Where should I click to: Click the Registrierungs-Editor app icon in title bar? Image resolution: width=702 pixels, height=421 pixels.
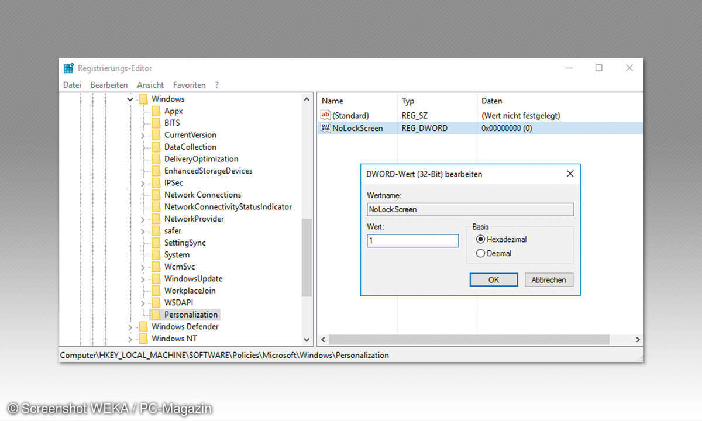tap(69, 68)
